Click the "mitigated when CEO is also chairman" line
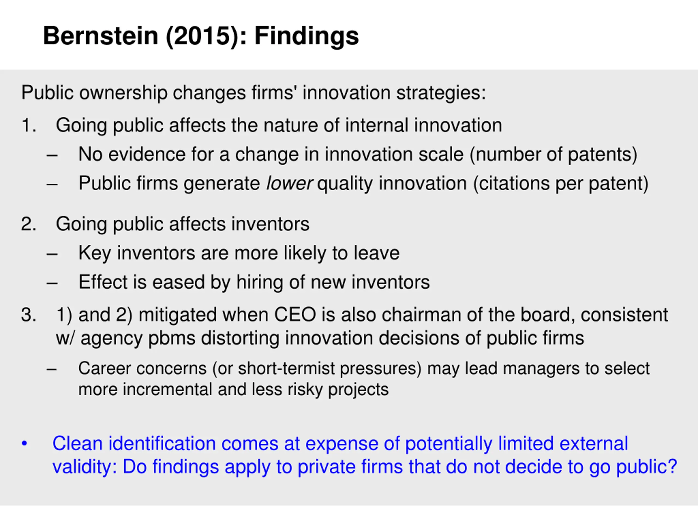 tap(362, 315)
